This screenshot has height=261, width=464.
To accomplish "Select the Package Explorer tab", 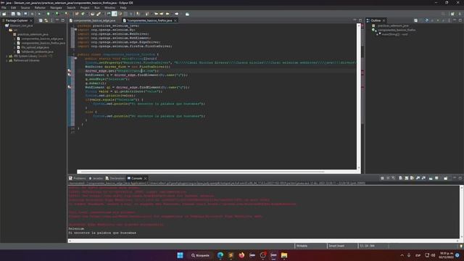I will click(x=17, y=20).
